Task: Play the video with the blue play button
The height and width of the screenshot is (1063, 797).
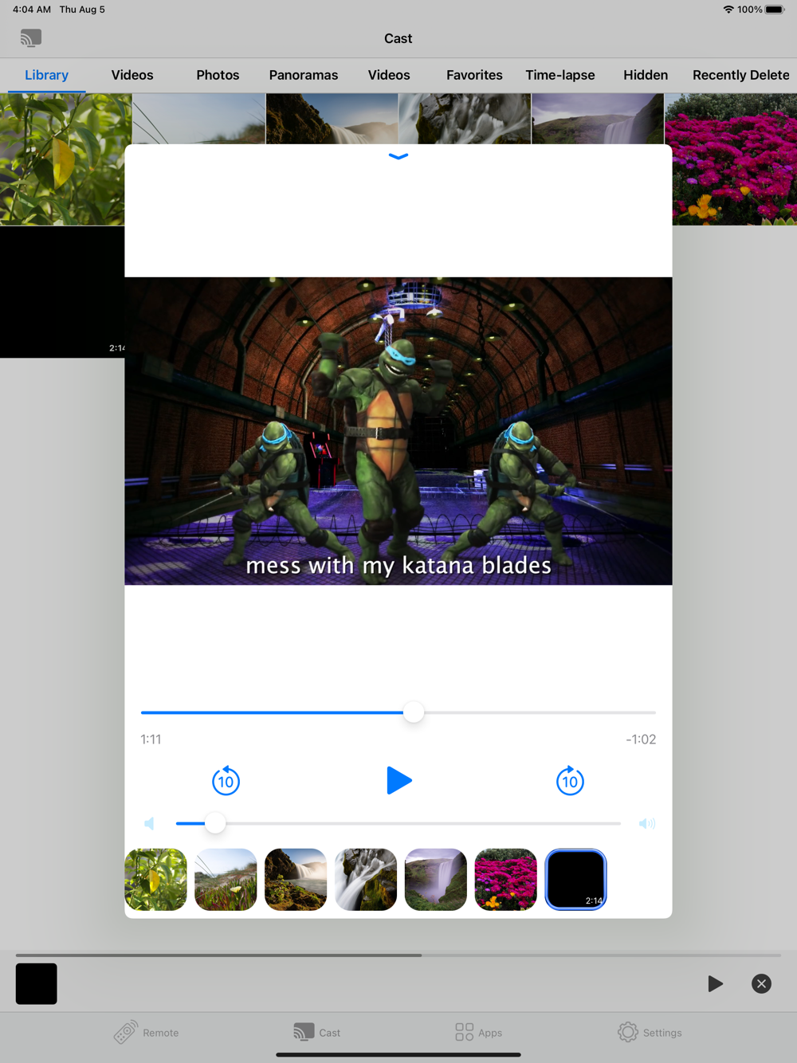Action: click(398, 780)
